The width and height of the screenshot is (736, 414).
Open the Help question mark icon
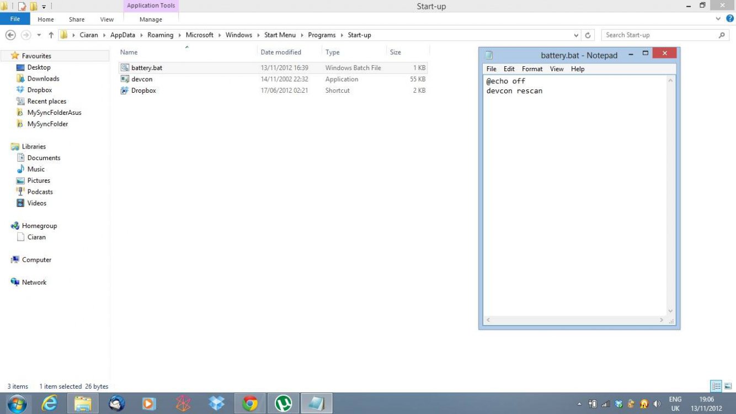pos(730,19)
